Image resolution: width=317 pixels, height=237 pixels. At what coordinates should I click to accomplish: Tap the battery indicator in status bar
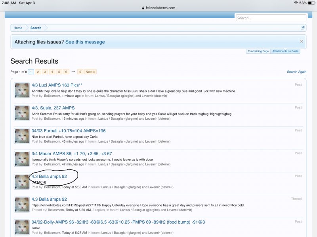[310, 3]
